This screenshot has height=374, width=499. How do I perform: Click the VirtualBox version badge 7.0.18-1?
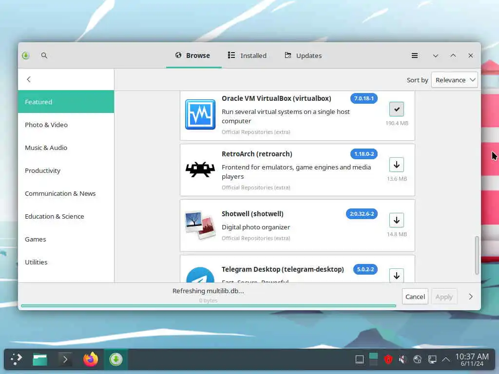tap(364, 98)
